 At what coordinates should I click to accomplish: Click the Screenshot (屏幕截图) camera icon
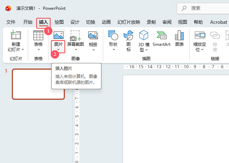[x=76, y=35]
